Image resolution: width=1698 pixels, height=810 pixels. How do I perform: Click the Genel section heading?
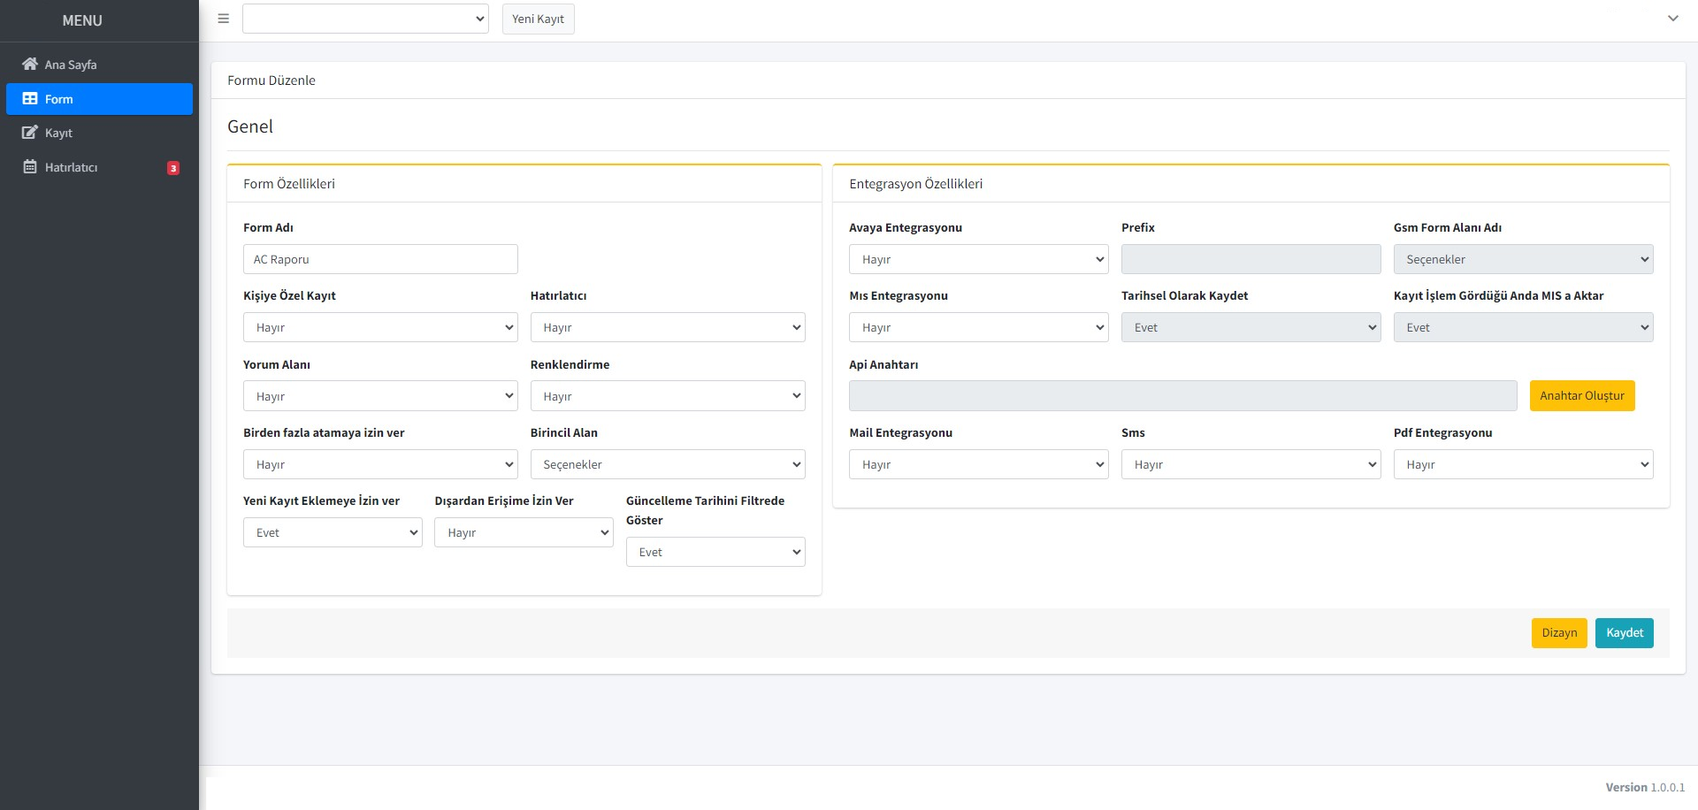click(250, 126)
